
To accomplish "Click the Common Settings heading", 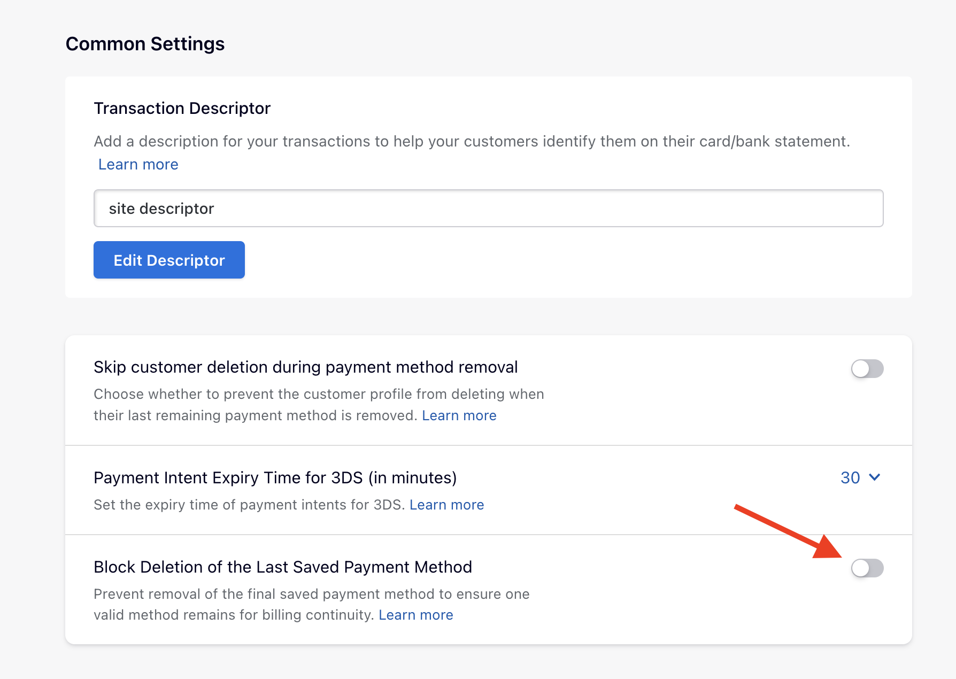I will coord(145,44).
